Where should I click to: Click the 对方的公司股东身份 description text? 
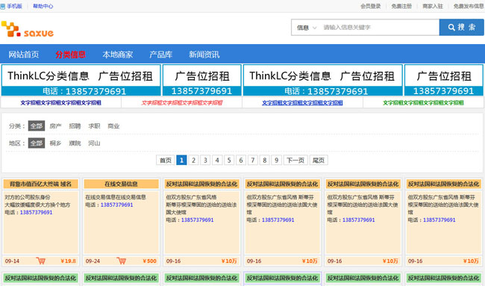click(28, 197)
